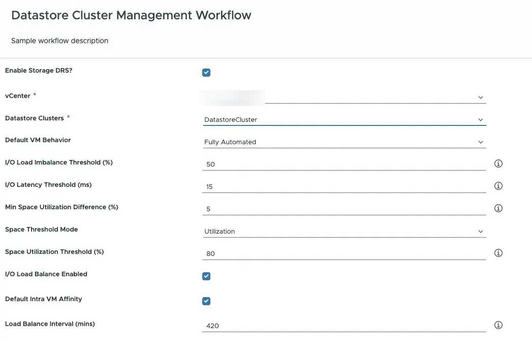Toggle the I/O Load Balance Enabled checkbox
This screenshot has width=532, height=356.
(206, 276)
